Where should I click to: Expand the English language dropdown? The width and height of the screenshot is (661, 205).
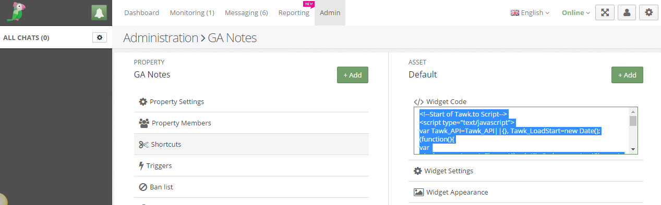530,12
